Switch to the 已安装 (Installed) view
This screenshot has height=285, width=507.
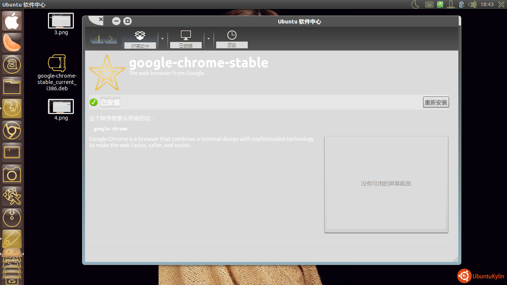186,40
